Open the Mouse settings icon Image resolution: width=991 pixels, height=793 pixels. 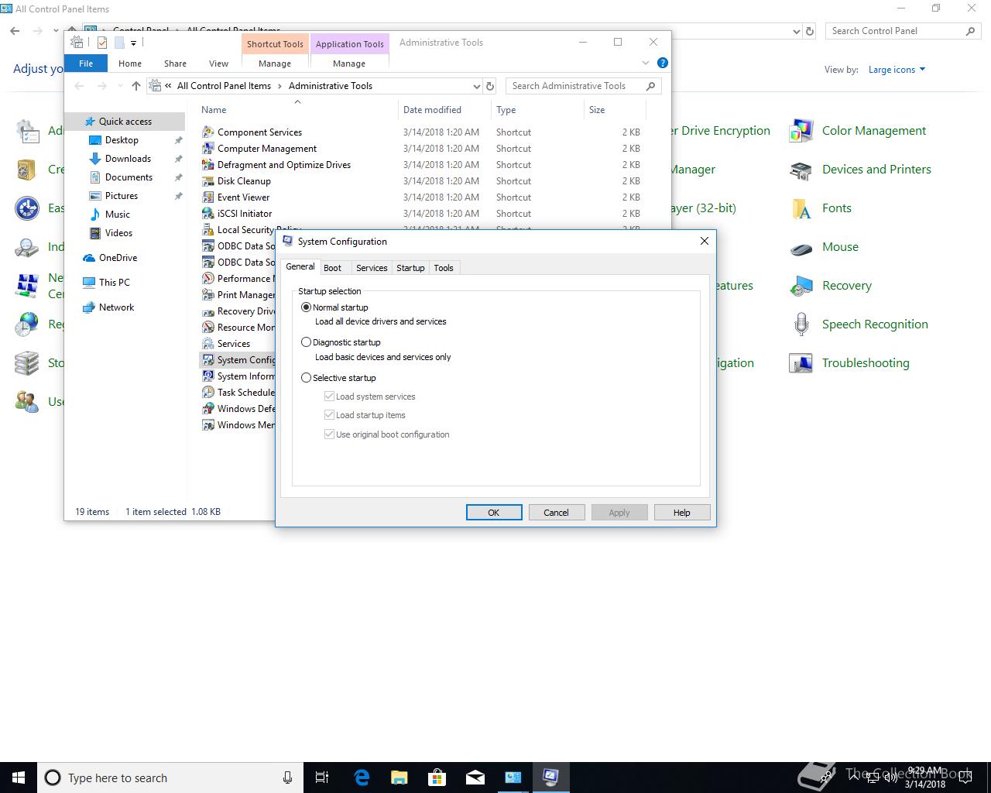click(801, 247)
